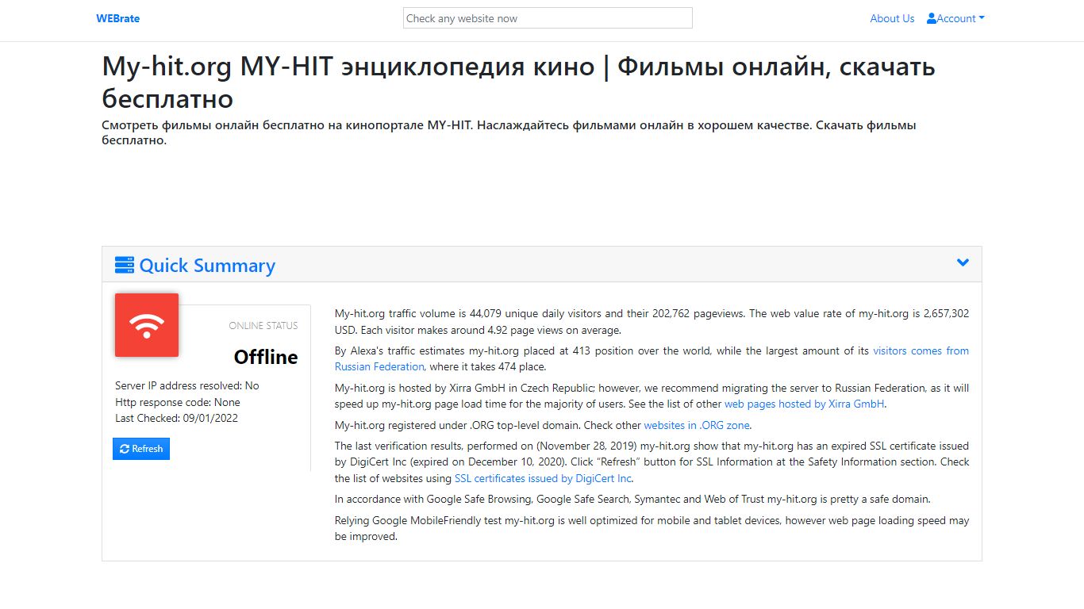Open 'web pages hosted by Xirra GmbH' link

(x=804, y=404)
